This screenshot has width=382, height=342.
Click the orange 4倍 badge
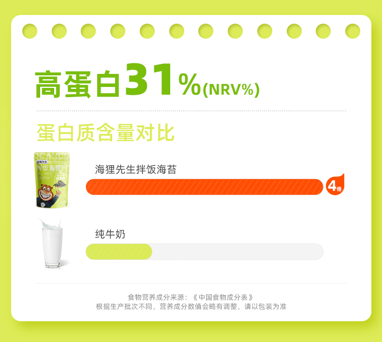click(335, 185)
